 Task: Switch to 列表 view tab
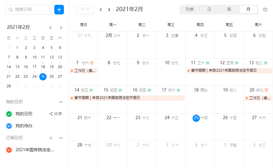[190, 10]
